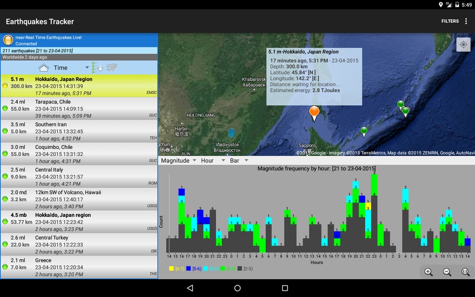Select the Tarapaca, Chile earthquake entry

click(79, 109)
